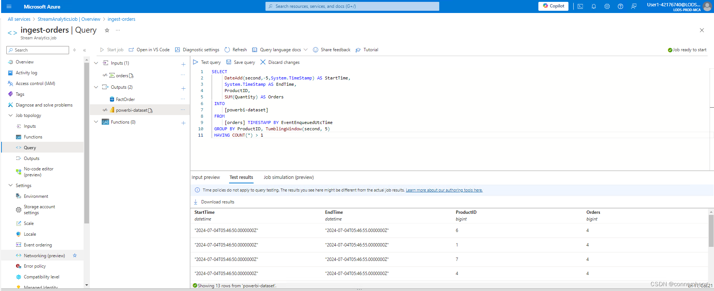Open Locale settings
Image resolution: width=714 pixels, height=291 pixels.
click(x=30, y=234)
